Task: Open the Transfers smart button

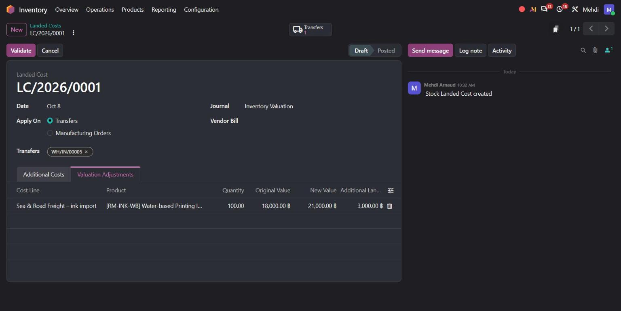Action: click(x=310, y=29)
